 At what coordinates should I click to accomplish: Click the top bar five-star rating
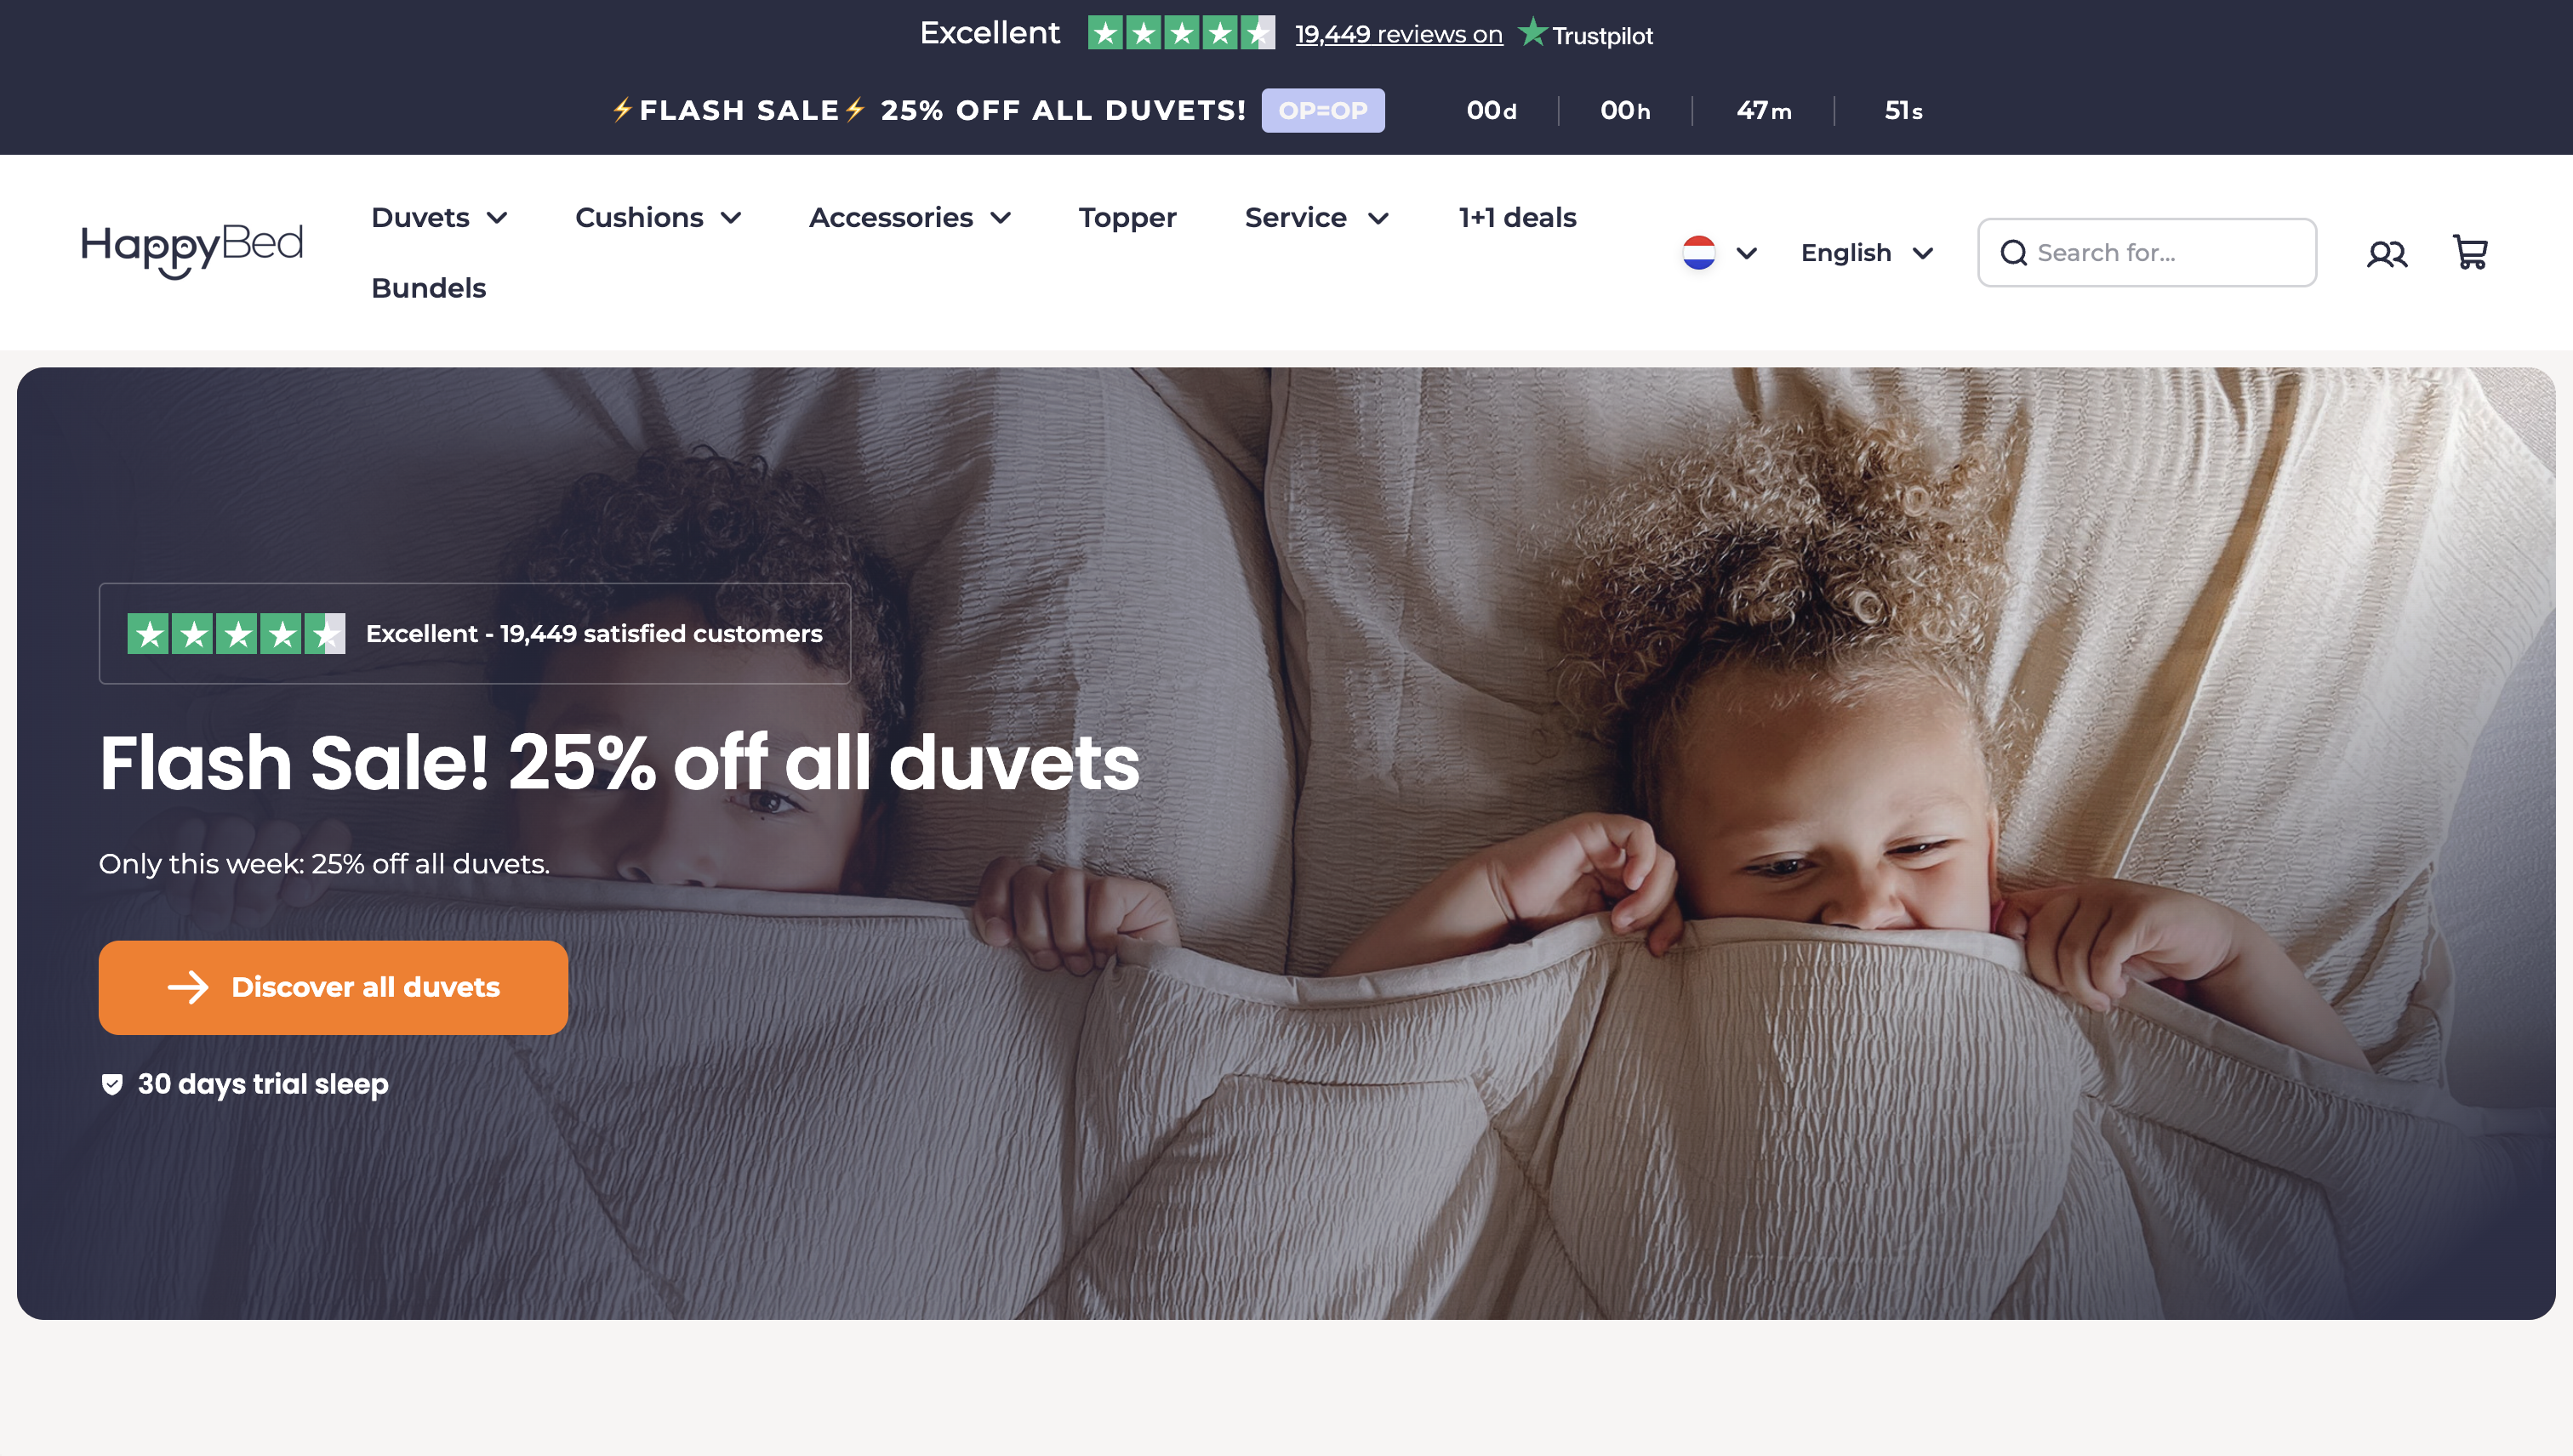[1182, 33]
